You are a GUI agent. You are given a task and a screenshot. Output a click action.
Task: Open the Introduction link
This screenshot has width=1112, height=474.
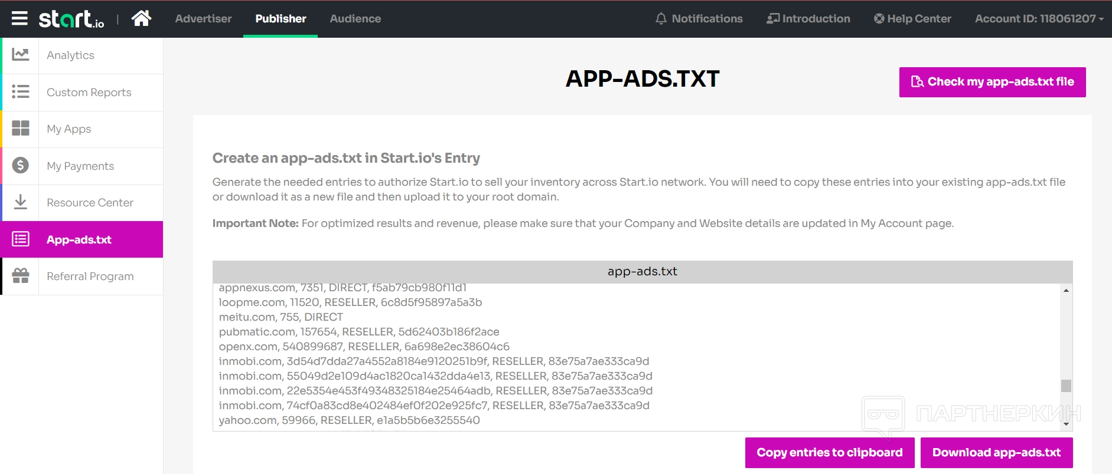point(808,19)
